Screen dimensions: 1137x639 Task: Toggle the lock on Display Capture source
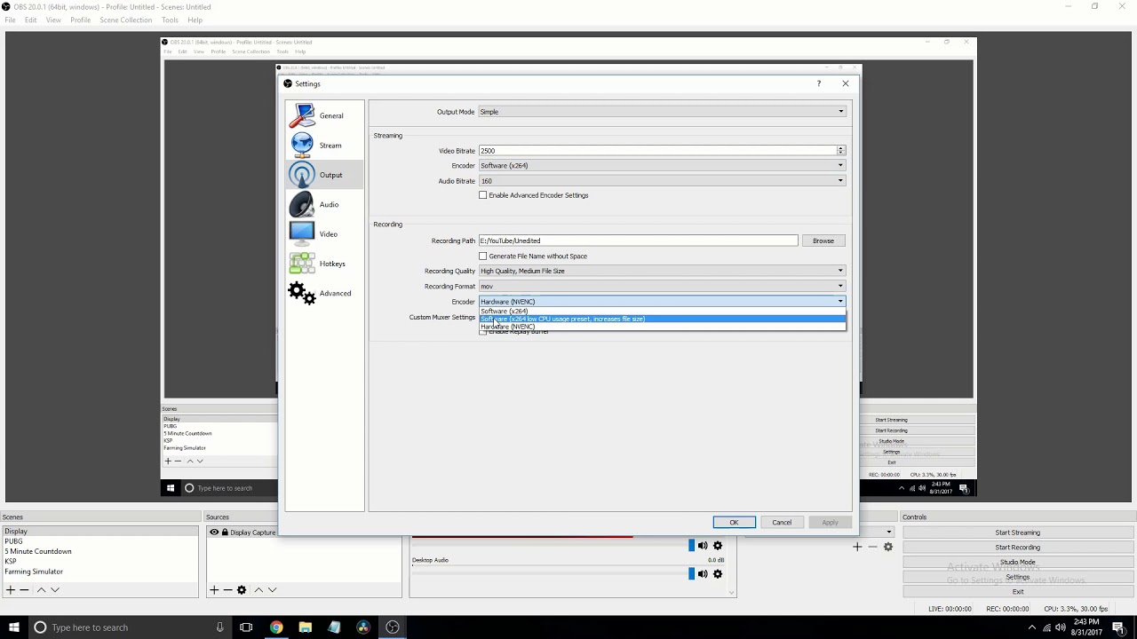(x=225, y=532)
